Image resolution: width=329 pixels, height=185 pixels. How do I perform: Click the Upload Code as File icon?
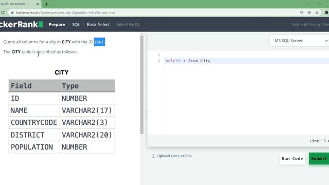(154, 156)
